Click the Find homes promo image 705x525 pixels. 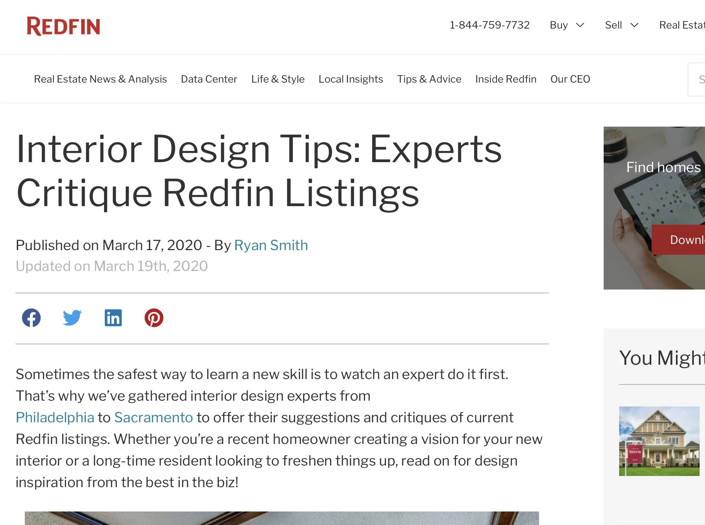pos(654,208)
